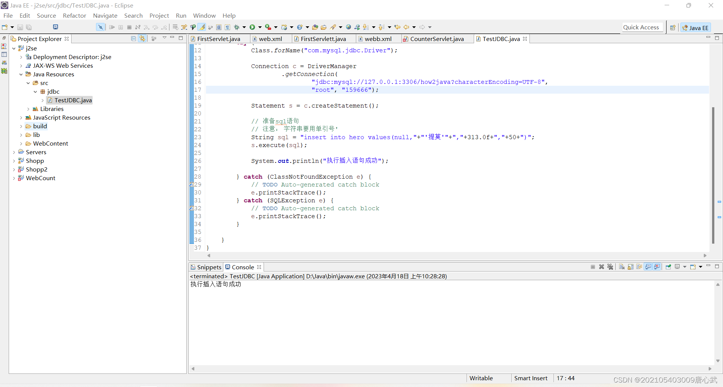This screenshot has width=723, height=387.
Task: Maximize the Console view
Action: [x=717, y=266]
